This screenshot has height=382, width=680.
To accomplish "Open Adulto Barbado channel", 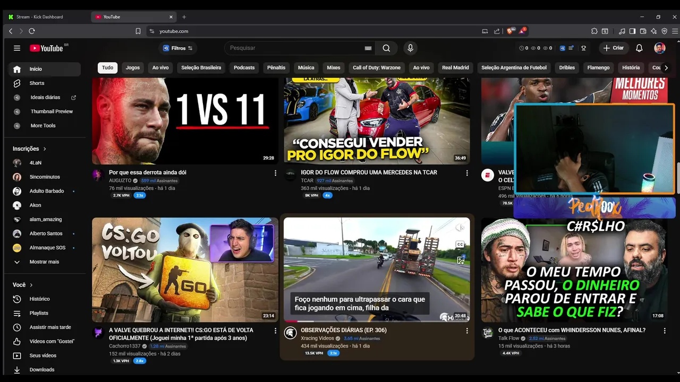I will pos(45,191).
